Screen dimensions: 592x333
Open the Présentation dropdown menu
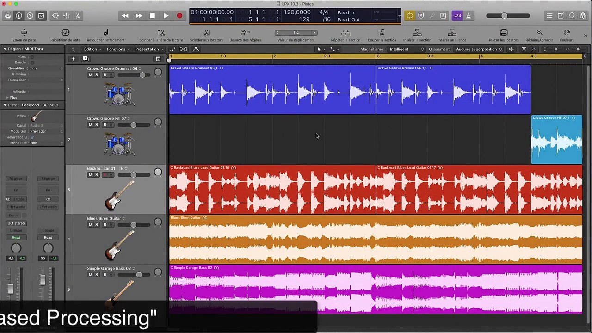point(149,49)
